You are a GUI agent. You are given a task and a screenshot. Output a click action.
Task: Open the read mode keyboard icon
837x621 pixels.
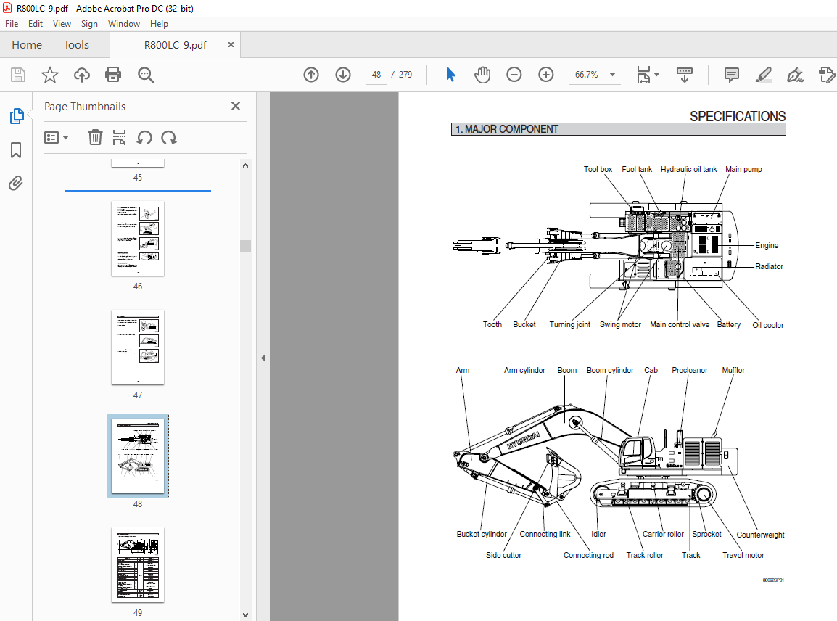(x=685, y=75)
